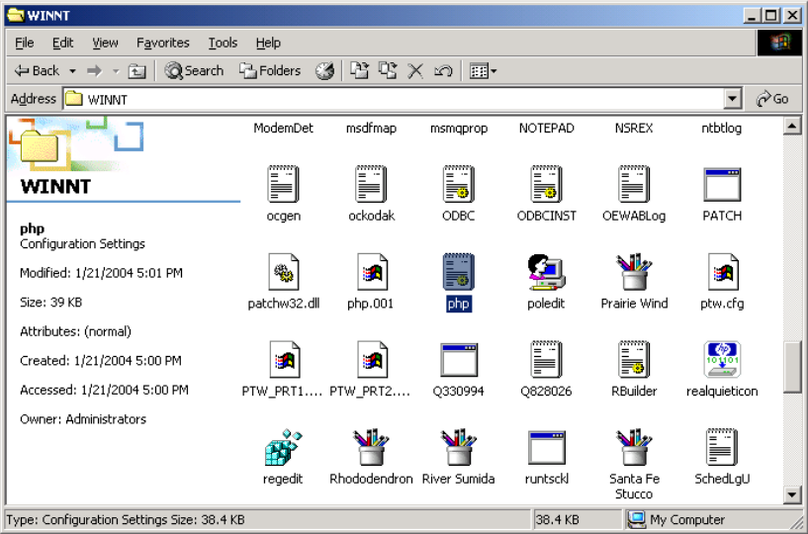This screenshot has height=534, width=808.
Task: Click into the Address field showing WINNT
Action: (396, 99)
